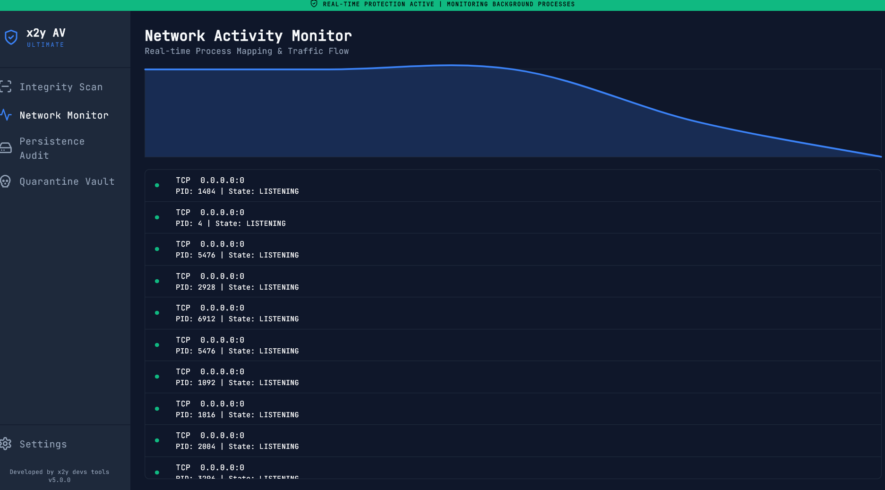Screen dimensions: 885x490
Task: Click the Network Monitor waveform icon
Action: point(6,115)
